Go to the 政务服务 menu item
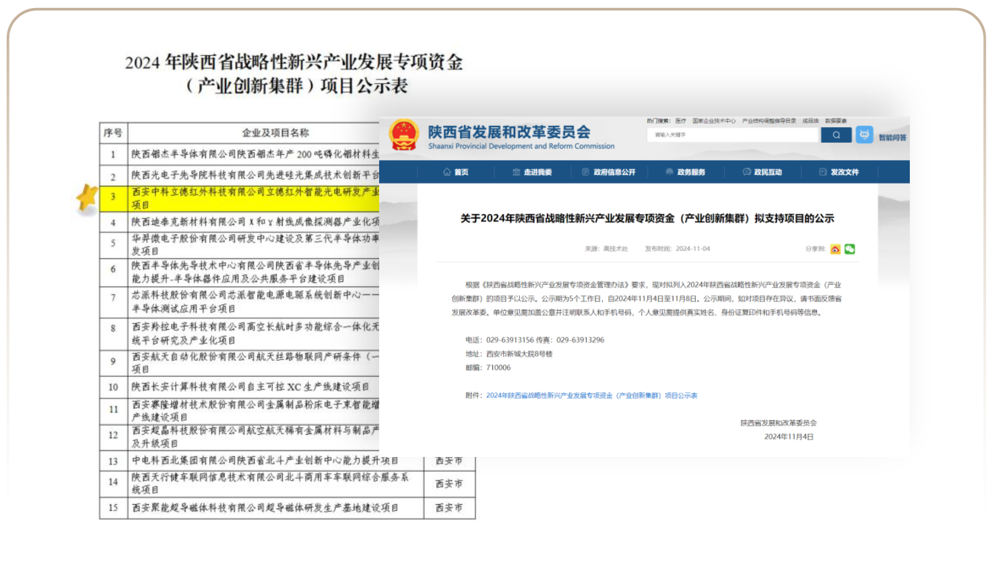 click(x=691, y=172)
